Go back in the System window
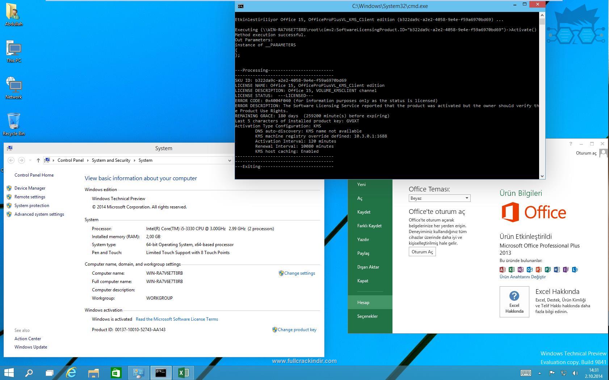609x380 pixels. click(x=11, y=160)
